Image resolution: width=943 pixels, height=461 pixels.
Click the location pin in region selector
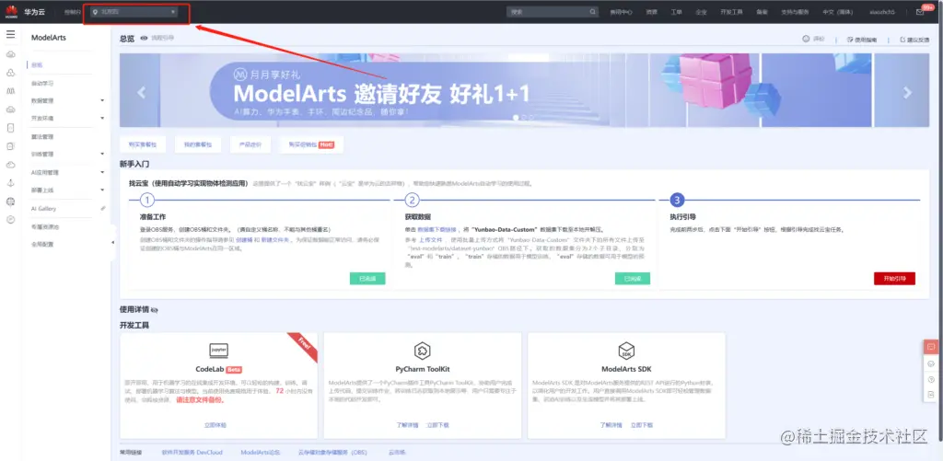point(95,11)
